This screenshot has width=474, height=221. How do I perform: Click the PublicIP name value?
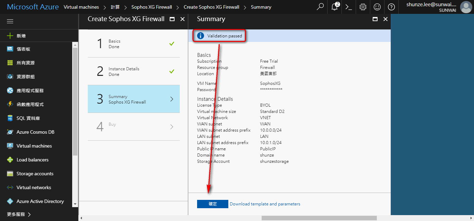268,149
